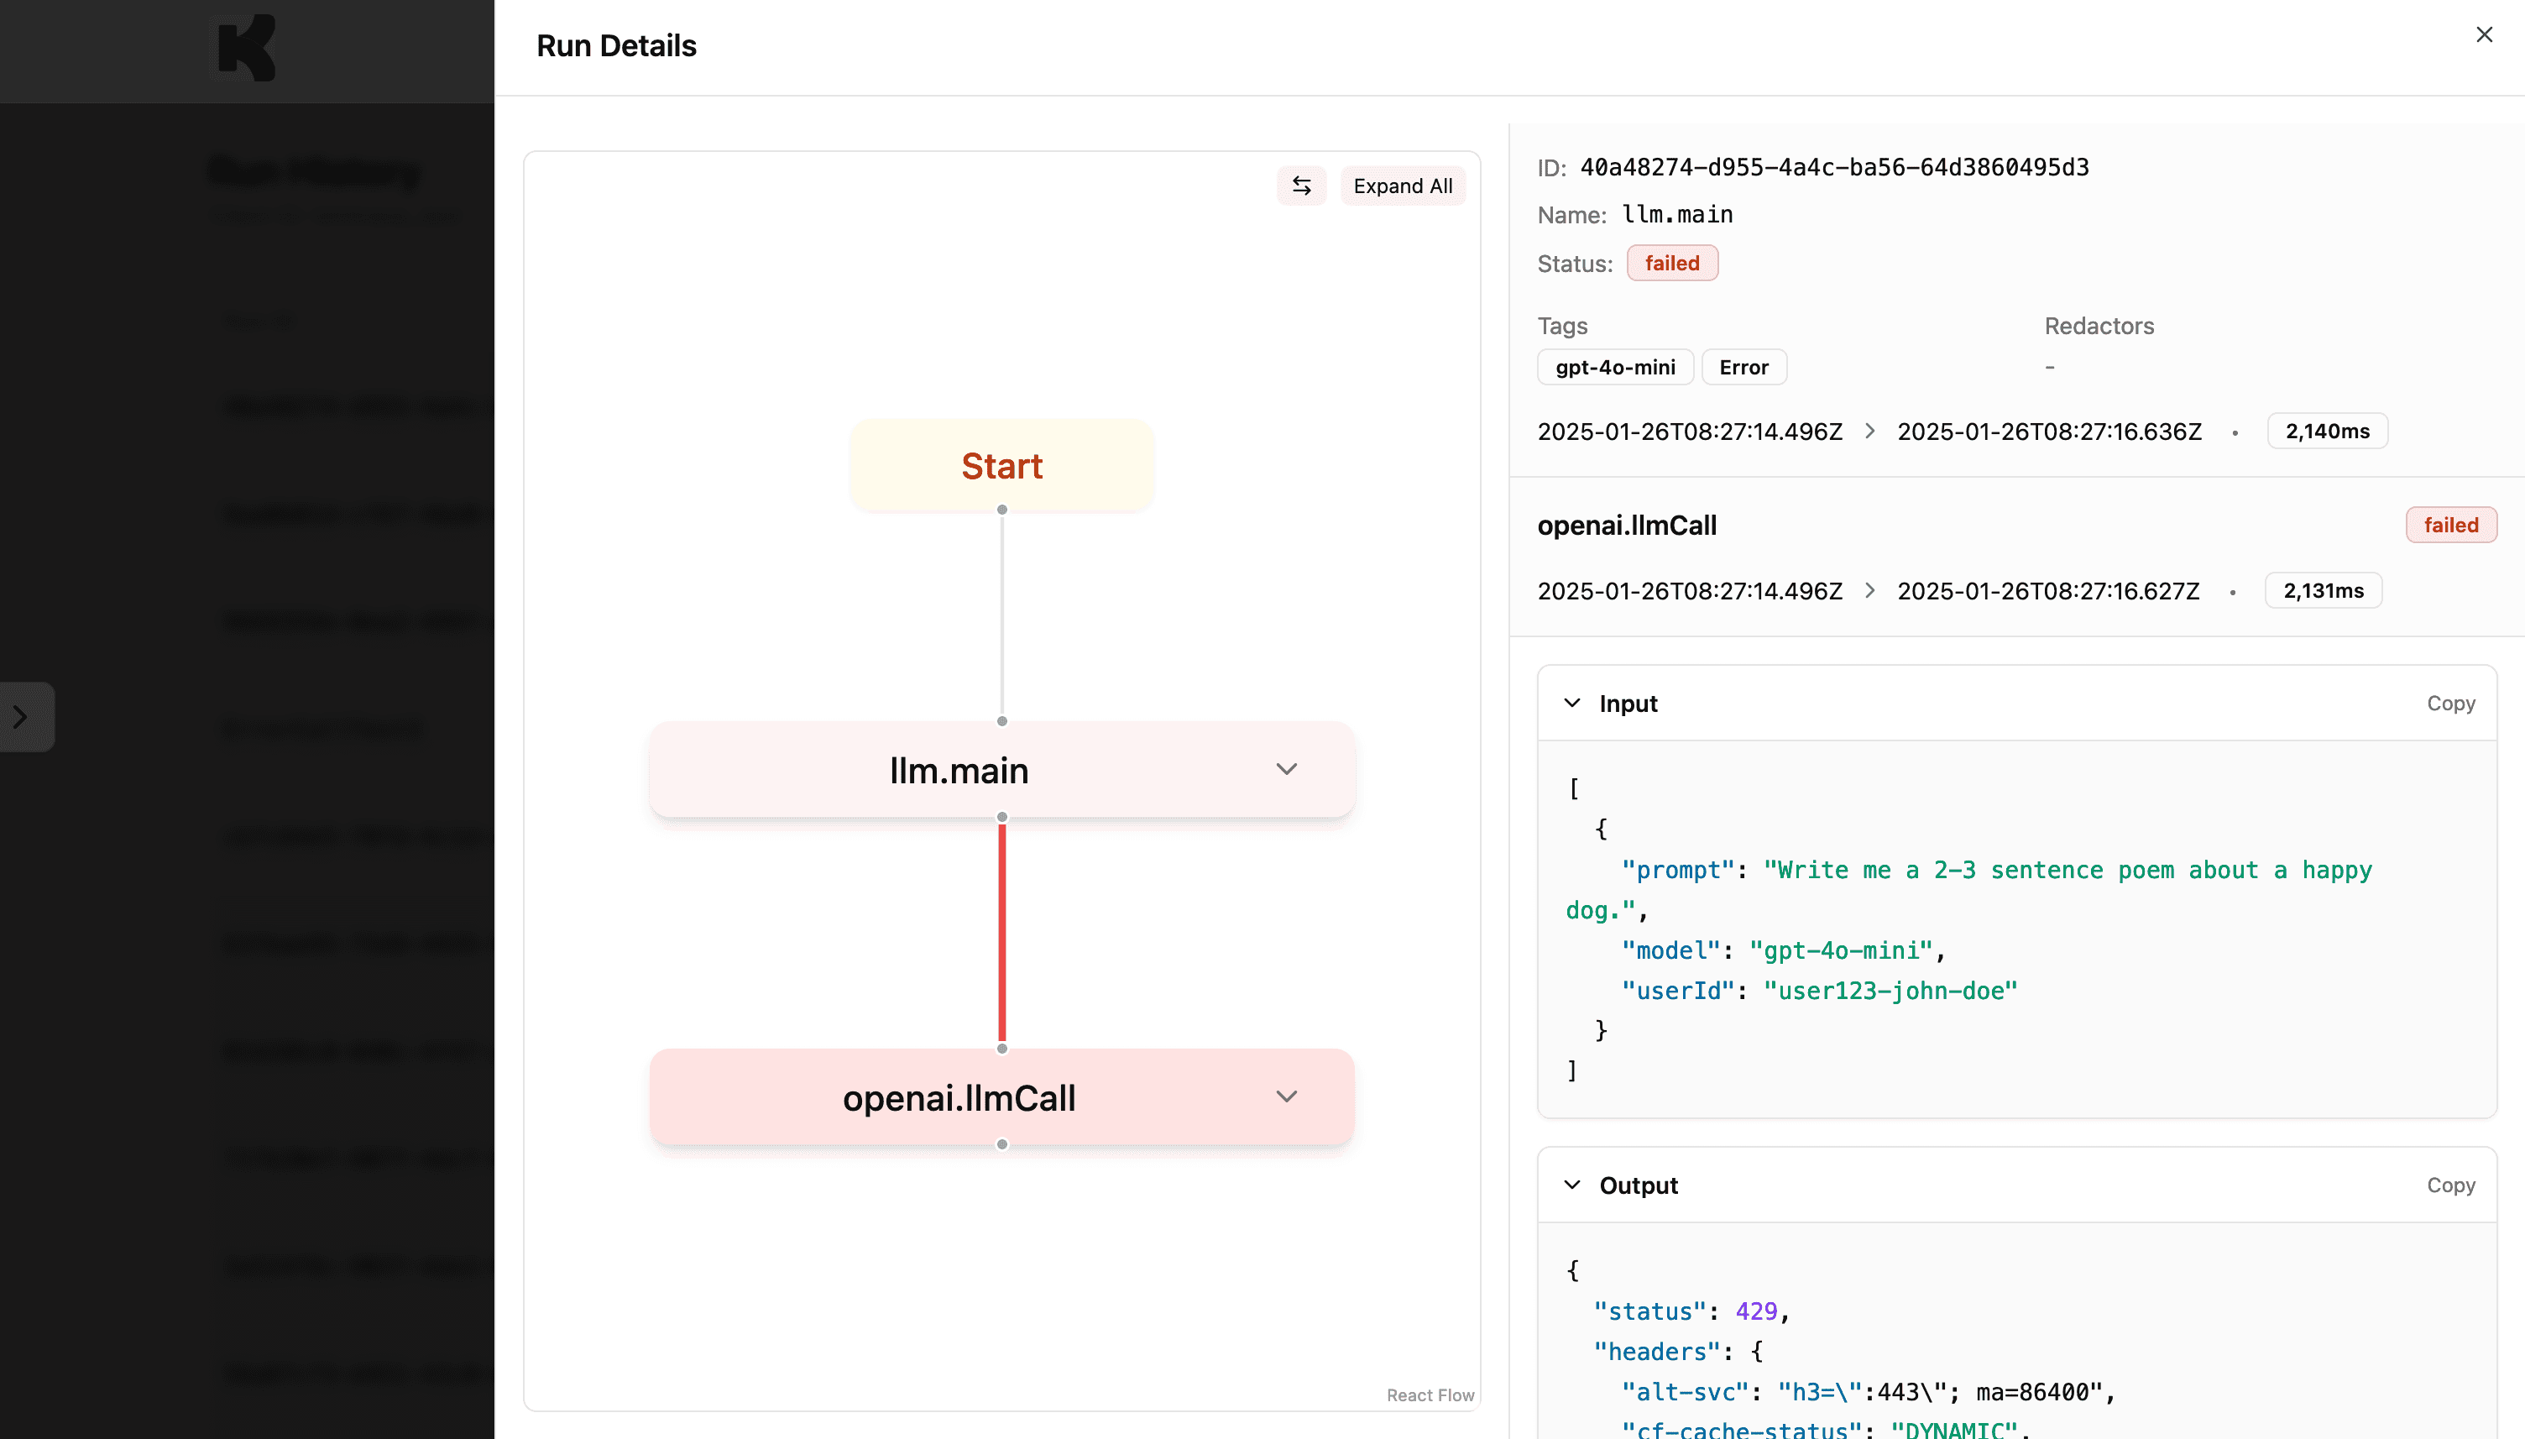Expand the openai.llmCall node dropdown
2525x1439 pixels.
(x=1283, y=1096)
